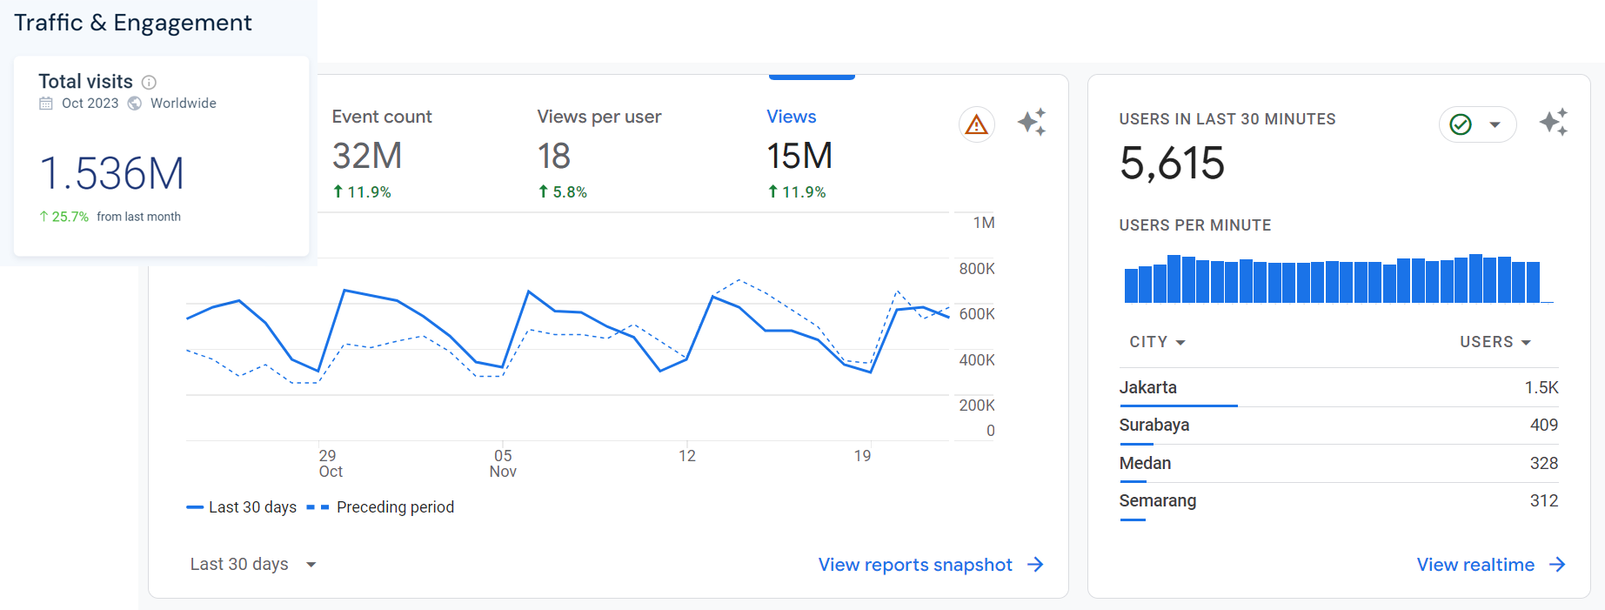The width and height of the screenshot is (1605, 610).
Task: Open the CITY dimension dropdown
Action: 1157,342
